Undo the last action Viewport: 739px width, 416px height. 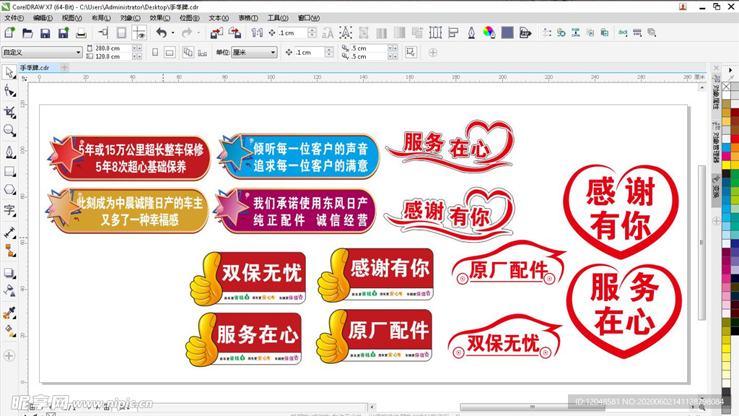pos(162,33)
